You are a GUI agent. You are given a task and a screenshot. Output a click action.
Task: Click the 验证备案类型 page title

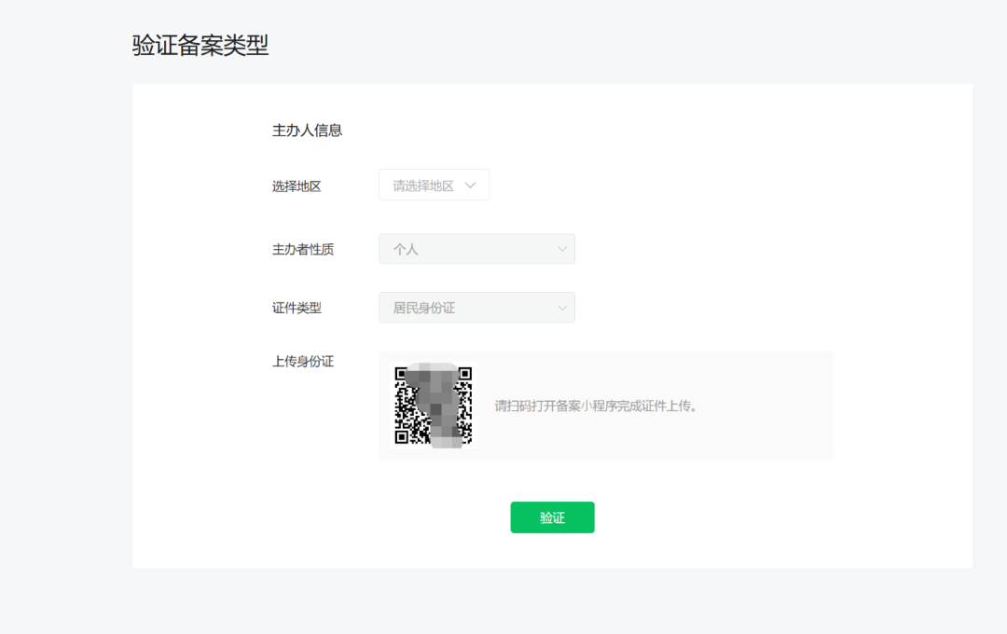pos(200,45)
